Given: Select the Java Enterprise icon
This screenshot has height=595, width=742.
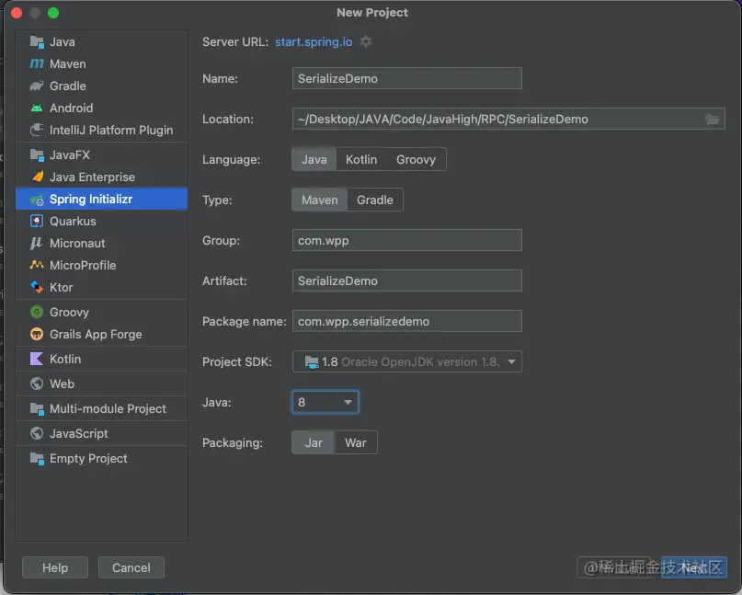Looking at the screenshot, I should 37,177.
